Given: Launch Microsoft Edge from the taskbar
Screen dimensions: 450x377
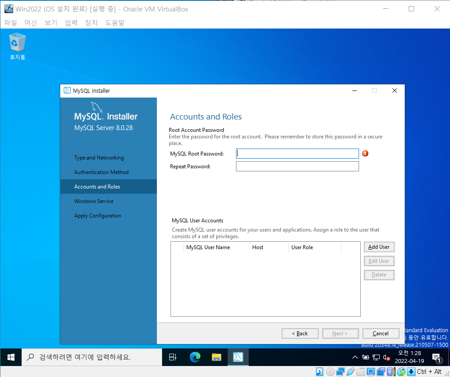Looking at the screenshot, I should [x=195, y=357].
